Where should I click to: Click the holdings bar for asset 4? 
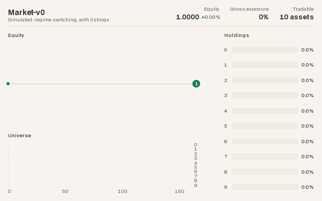pyautogui.click(x=265, y=111)
